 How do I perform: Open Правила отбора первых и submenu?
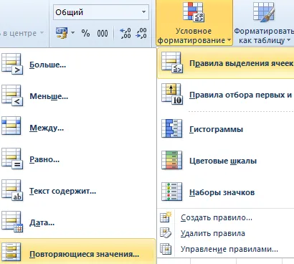pos(225,95)
